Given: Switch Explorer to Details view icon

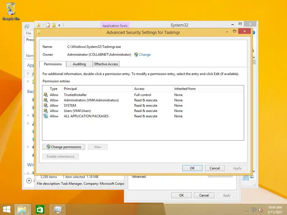Looking at the screenshot, I should tap(246, 177).
